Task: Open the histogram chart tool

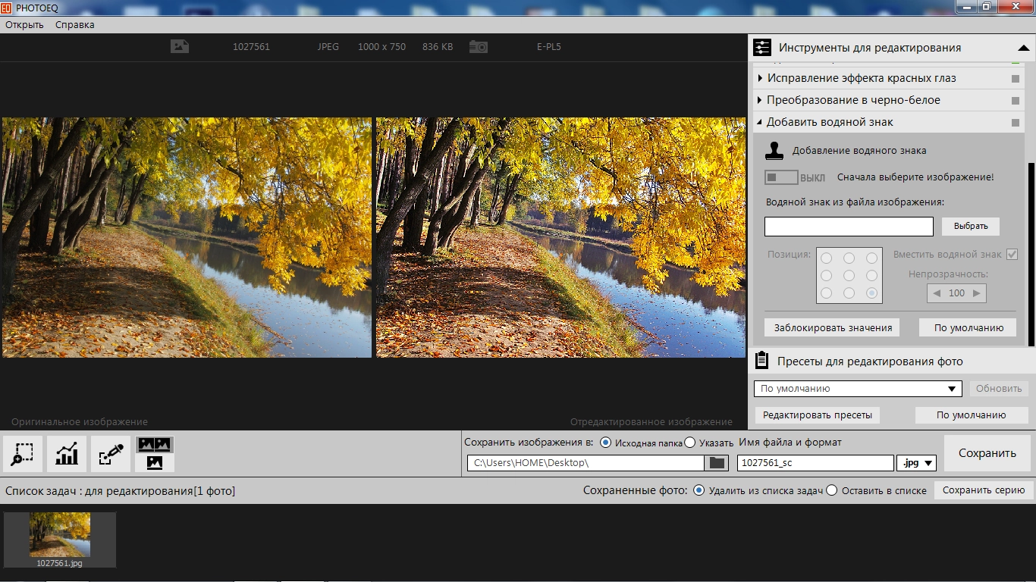Action: [67, 454]
